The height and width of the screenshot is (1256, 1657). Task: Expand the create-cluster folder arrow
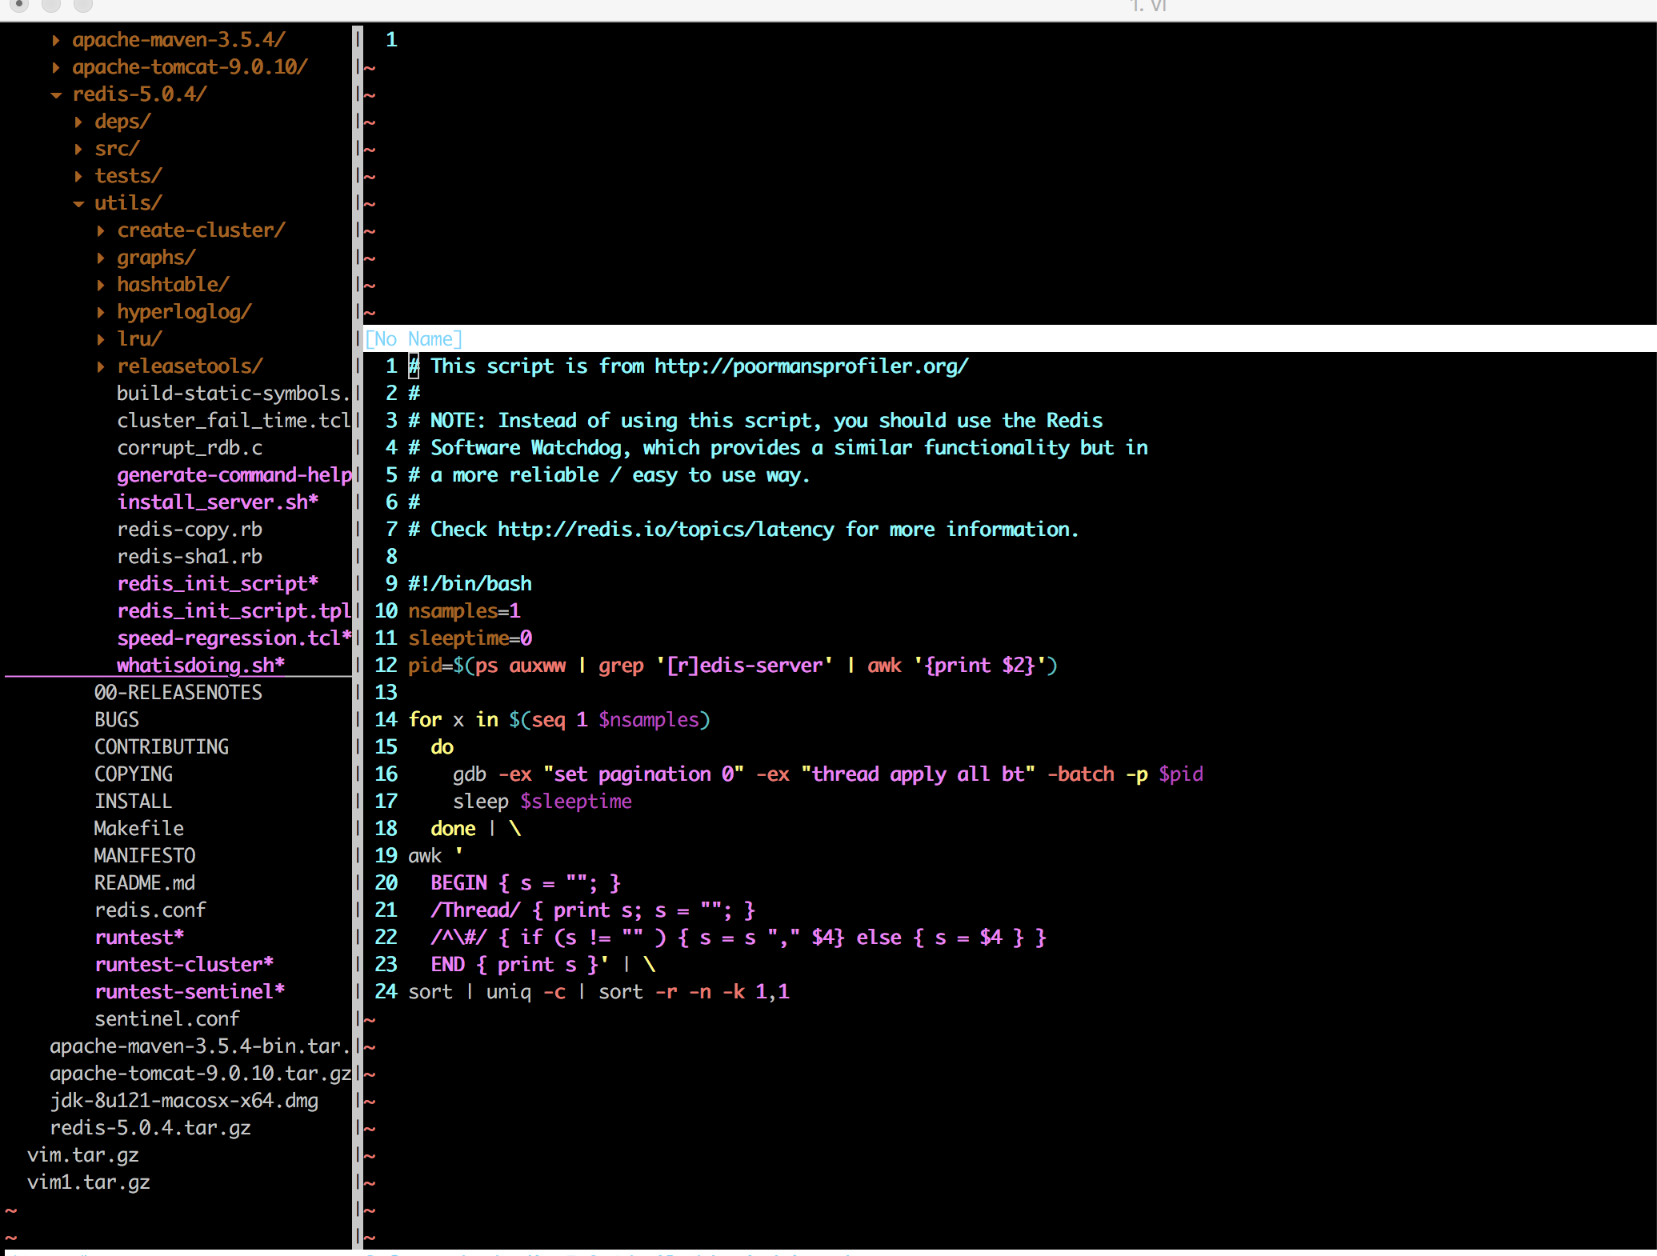100,230
